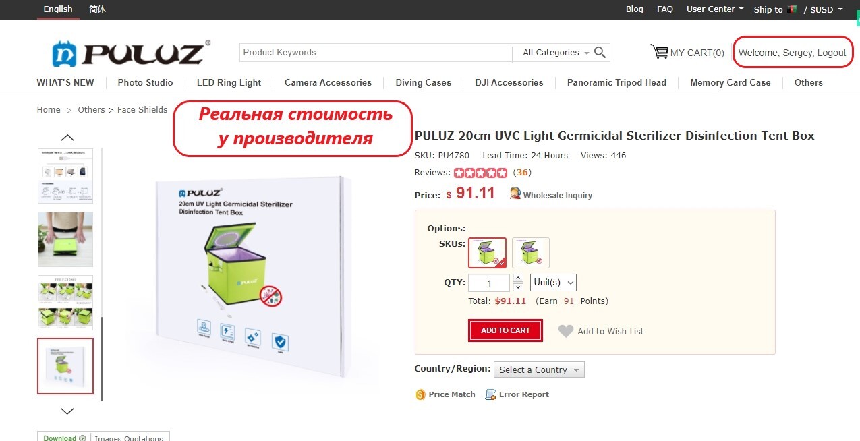
Task: Show next thumbnails with down arrow
Action: (67, 411)
